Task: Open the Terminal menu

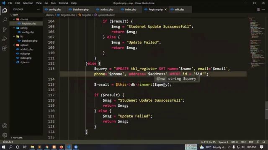Action: pos(63,3)
